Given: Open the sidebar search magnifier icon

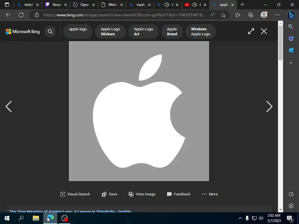Looking at the screenshot, I should [291, 27].
